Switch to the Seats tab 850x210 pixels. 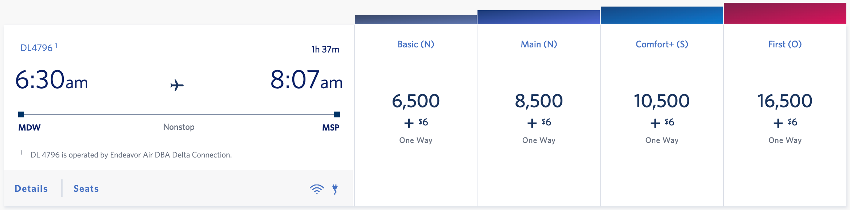[86, 189]
